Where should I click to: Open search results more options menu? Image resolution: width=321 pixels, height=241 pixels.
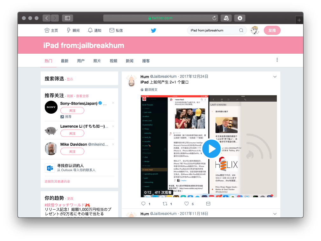277,60
